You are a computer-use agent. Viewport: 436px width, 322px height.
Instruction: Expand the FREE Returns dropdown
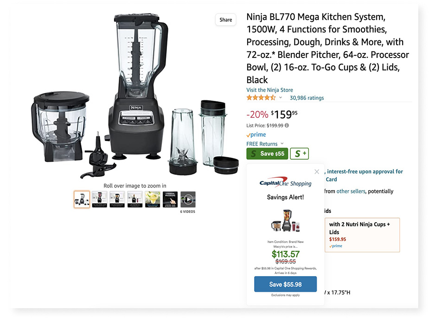282,144
